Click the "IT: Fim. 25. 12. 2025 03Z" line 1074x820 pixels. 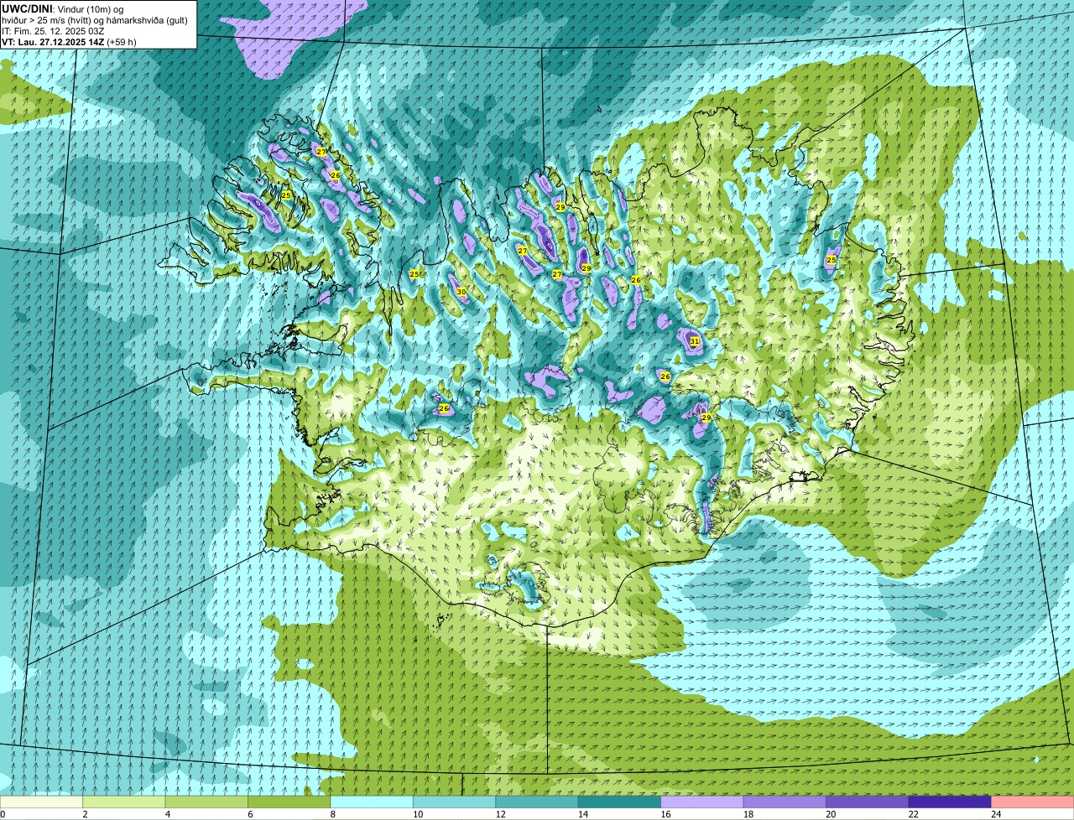(x=53, y=30)
